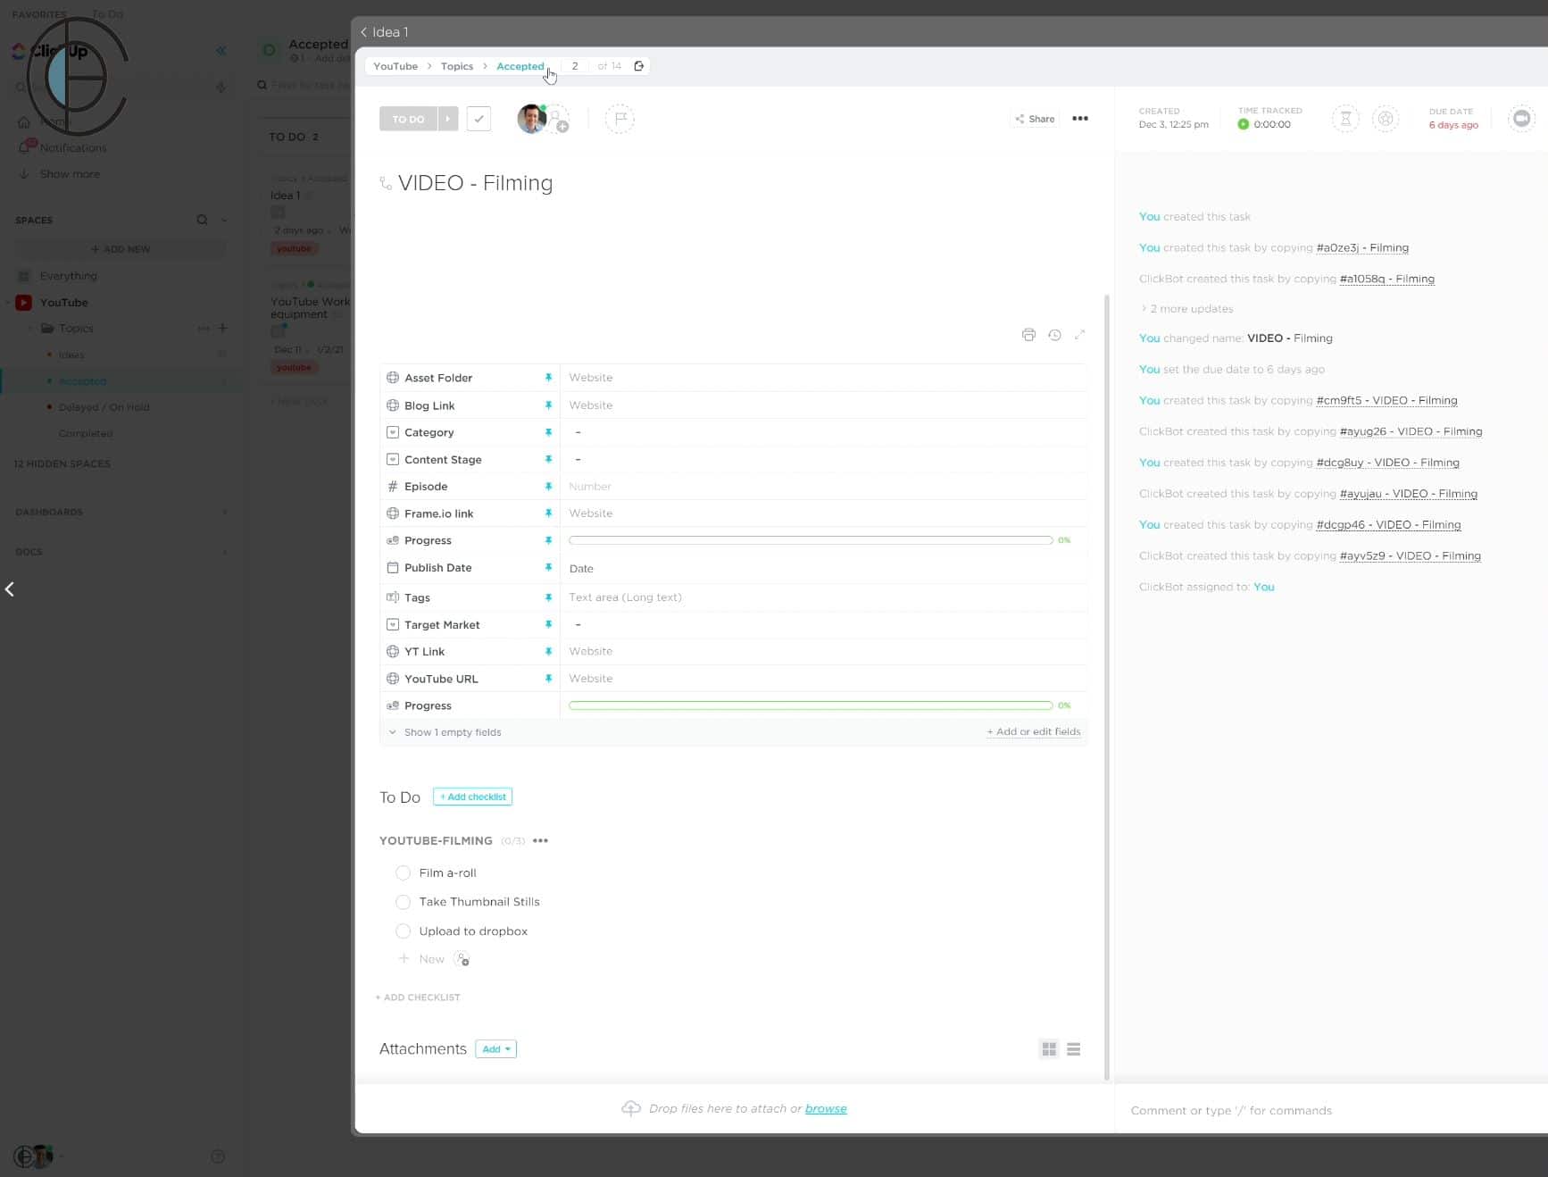Viewport: 1548px width, 1177px height.
Task: Switch attachments to list view icon
Action: point(1073,1048)
